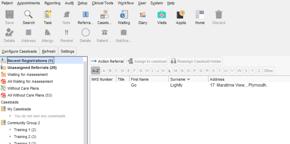Open the Patient menu
Viewport: 290px width, 144px height.
click(x=7, y=3)
